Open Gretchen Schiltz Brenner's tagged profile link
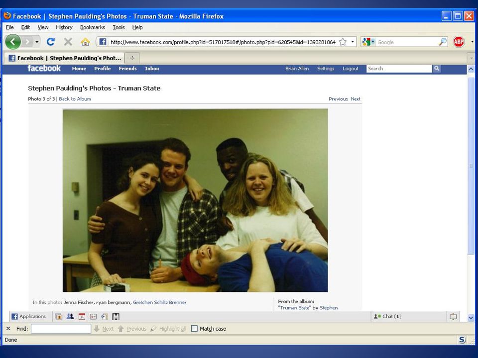The width and height of the screenshot is (478, 358). click(159, 302)
